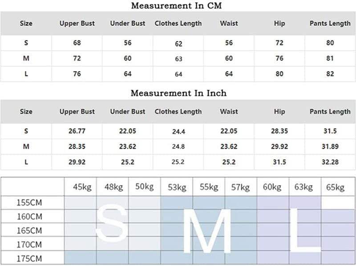Select the large M size letter
Screen dimensions: 356x266
tap(207, 230)
